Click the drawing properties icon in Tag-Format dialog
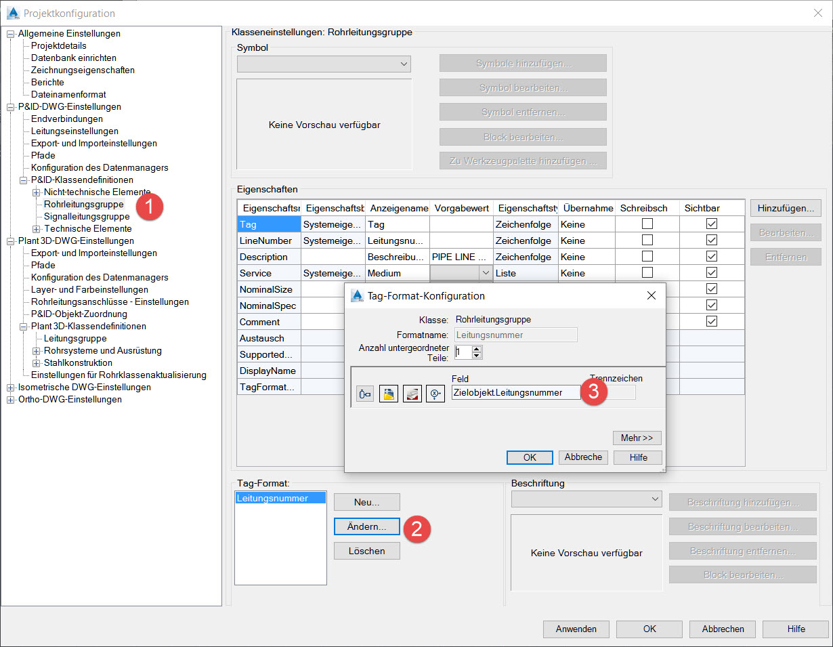 pos(389,393)
